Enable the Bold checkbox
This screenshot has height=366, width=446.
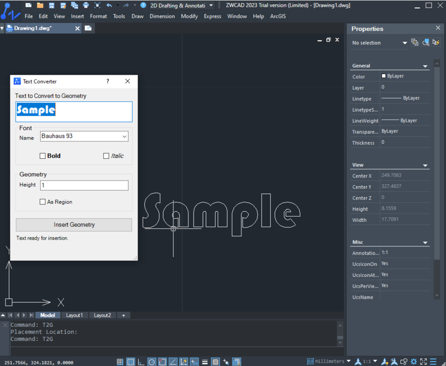click(x=43, y=156)
